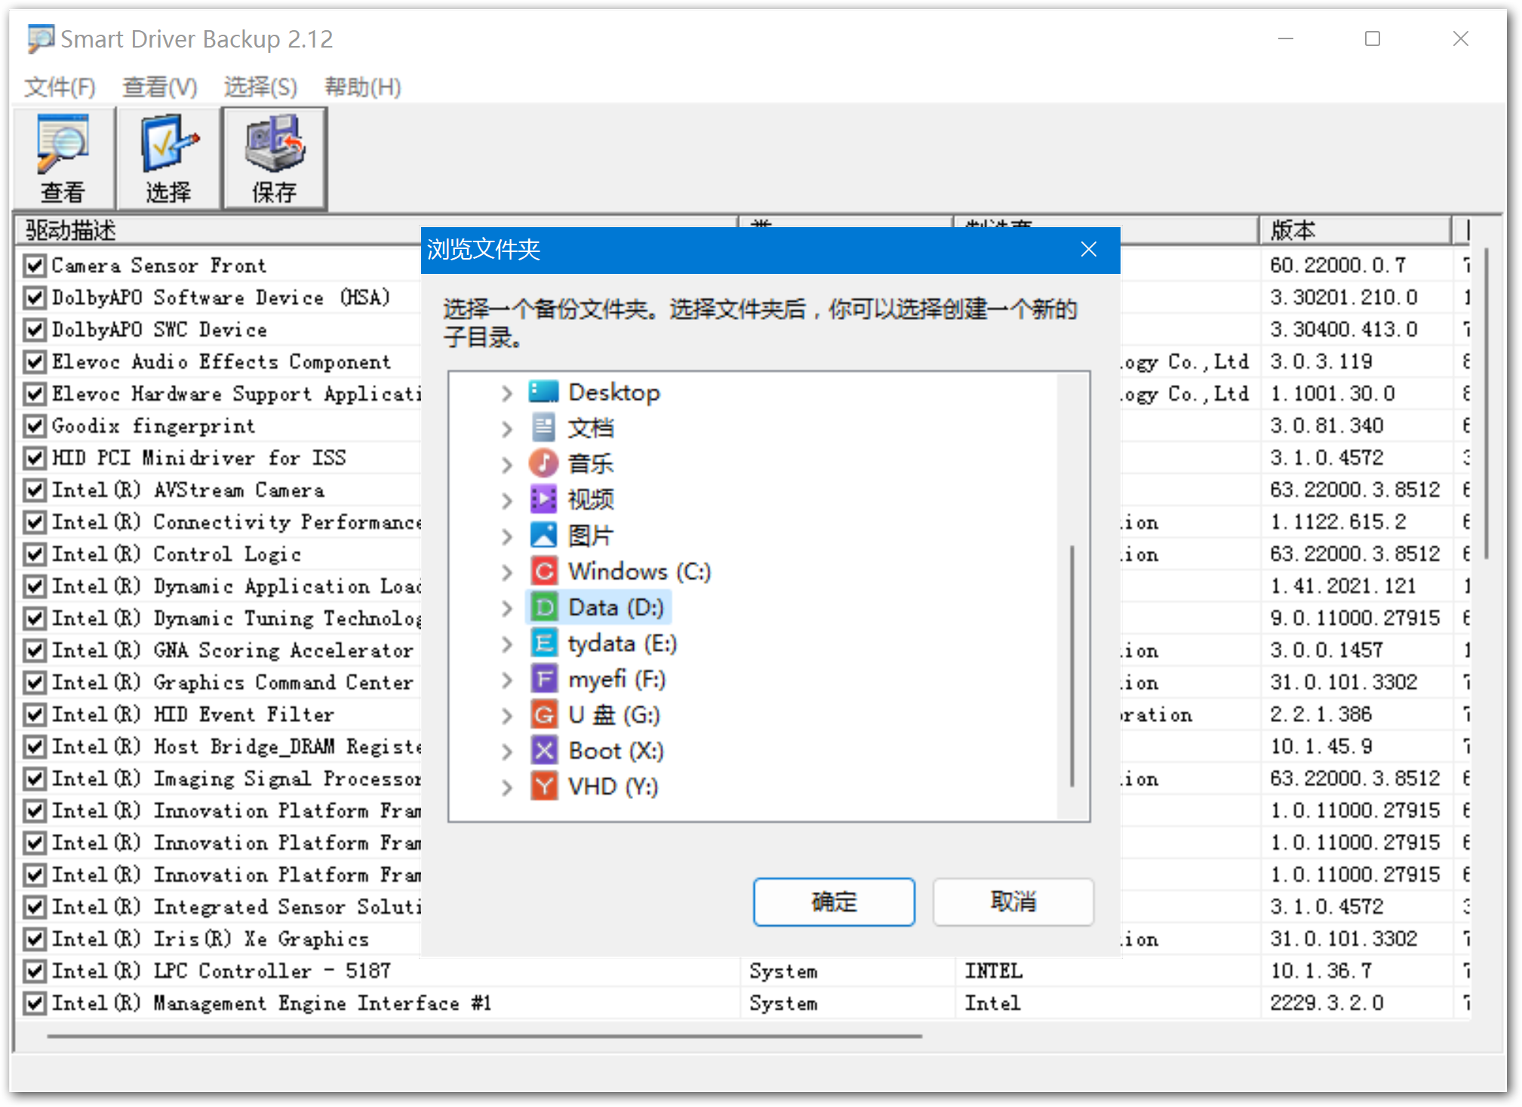
Task: Select the myefi (F:) drive icon
Action: pyautogui.click(x=543, y=679)
